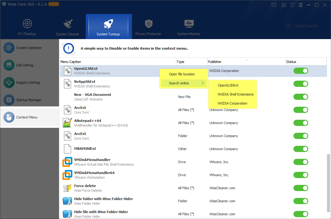331x219 pixels.
Task: Expand the Search online submenu
Action: (184, 83)
